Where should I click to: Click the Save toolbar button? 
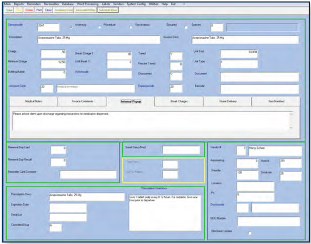pyautogui.click(x=9, y=10)
